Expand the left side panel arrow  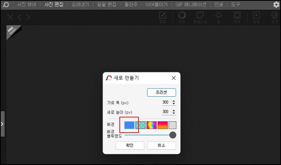pos(2,124)
